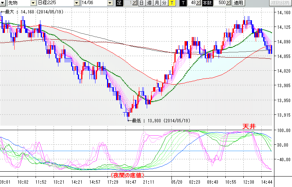292x187 pixels.
Task: Adjust the spinner beside the 48 value
Action: click(199, 3)
